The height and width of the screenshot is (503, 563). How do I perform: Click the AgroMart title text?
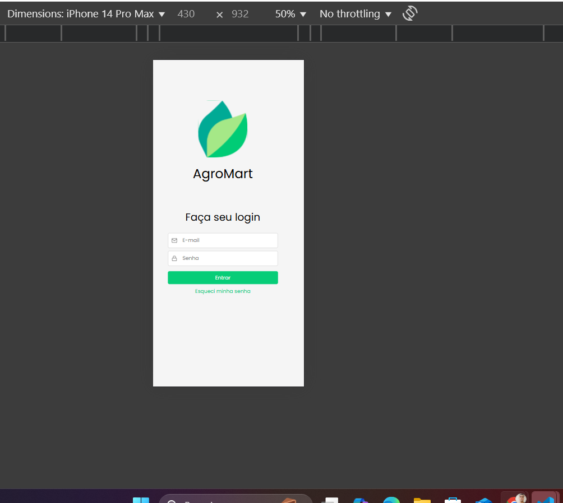223,174
